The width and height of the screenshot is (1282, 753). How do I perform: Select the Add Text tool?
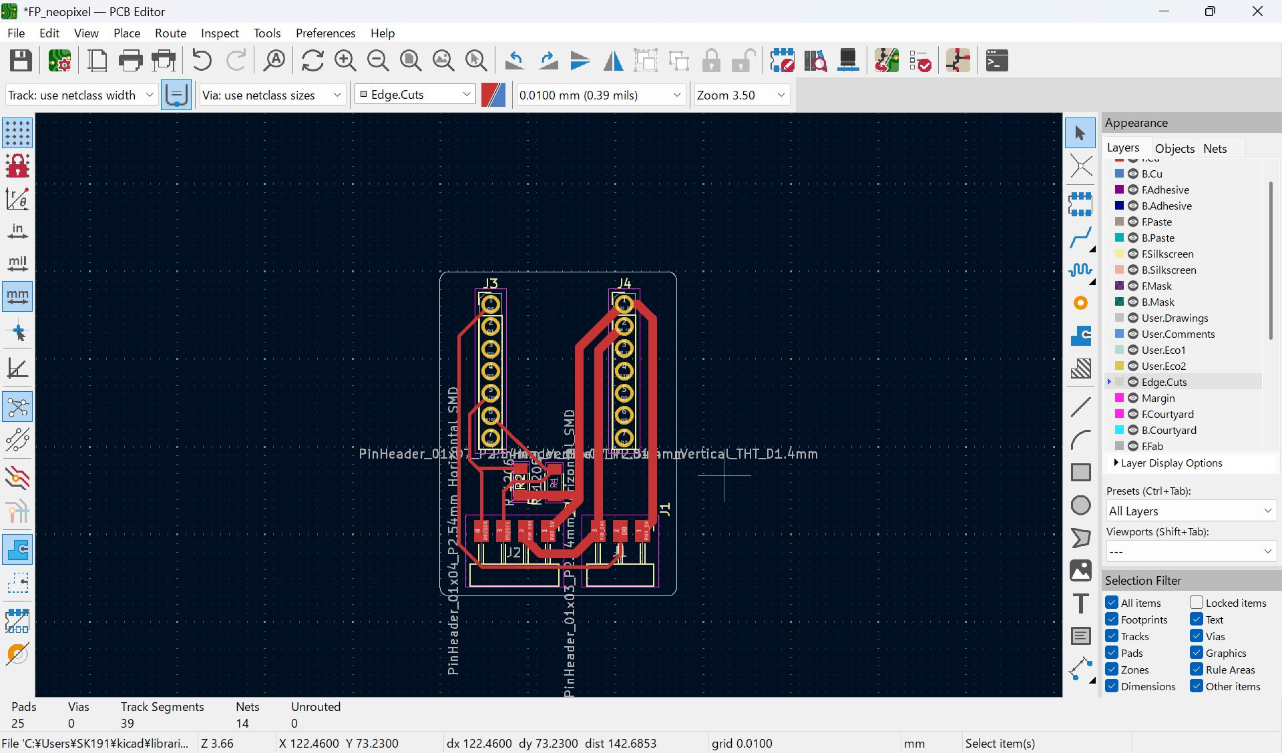(1080, 603)
